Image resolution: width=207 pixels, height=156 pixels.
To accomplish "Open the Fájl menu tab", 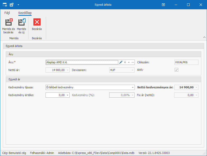I will (7, 13).
